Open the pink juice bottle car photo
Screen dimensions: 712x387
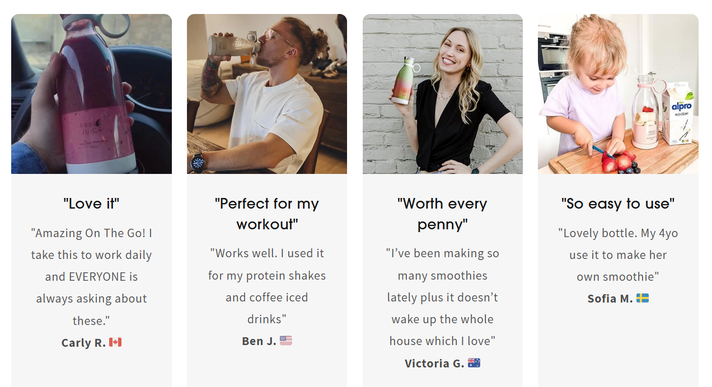click(91, 94)
